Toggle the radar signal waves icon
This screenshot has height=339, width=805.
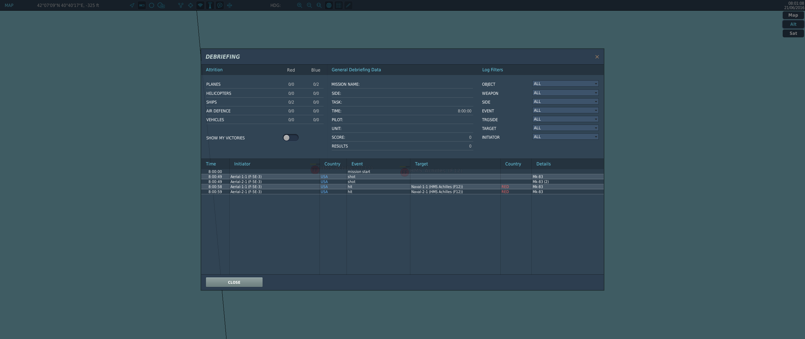point(200,5)
